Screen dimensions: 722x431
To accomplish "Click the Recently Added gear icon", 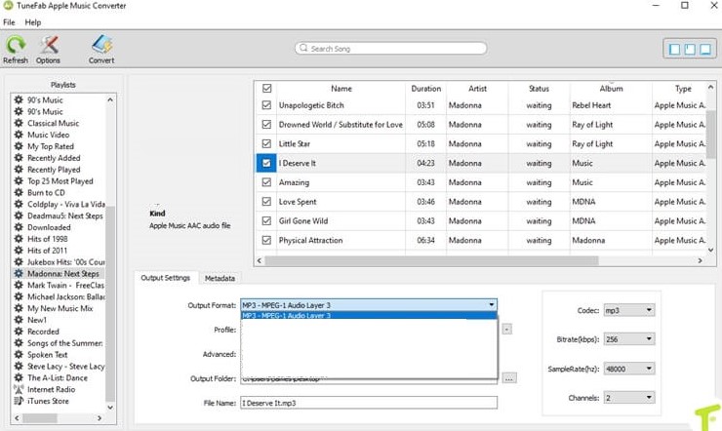I will [19, 157].
